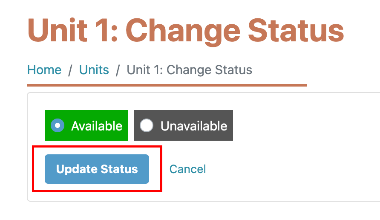Click the large Unit 1: Change Status heading

pos(186,31)
